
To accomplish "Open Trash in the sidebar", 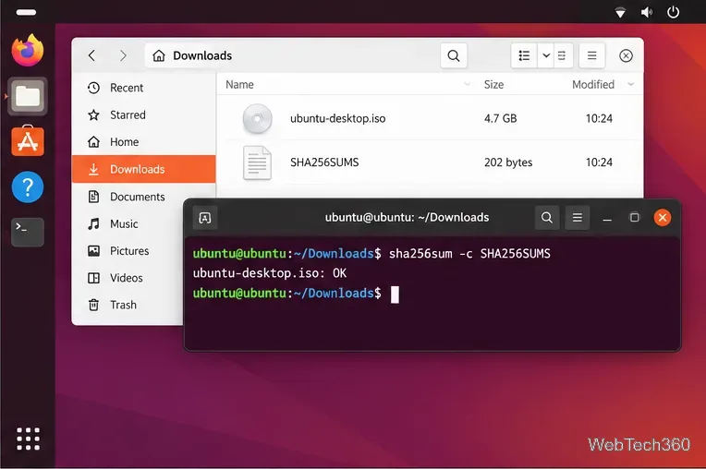I will pyautogui.click(x=128, y=305).
